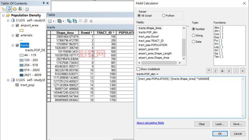The width and height of the screenshot is (249, 140).
Task: Enable the Show Codeblock checkbox
Action: coord(138,69)
